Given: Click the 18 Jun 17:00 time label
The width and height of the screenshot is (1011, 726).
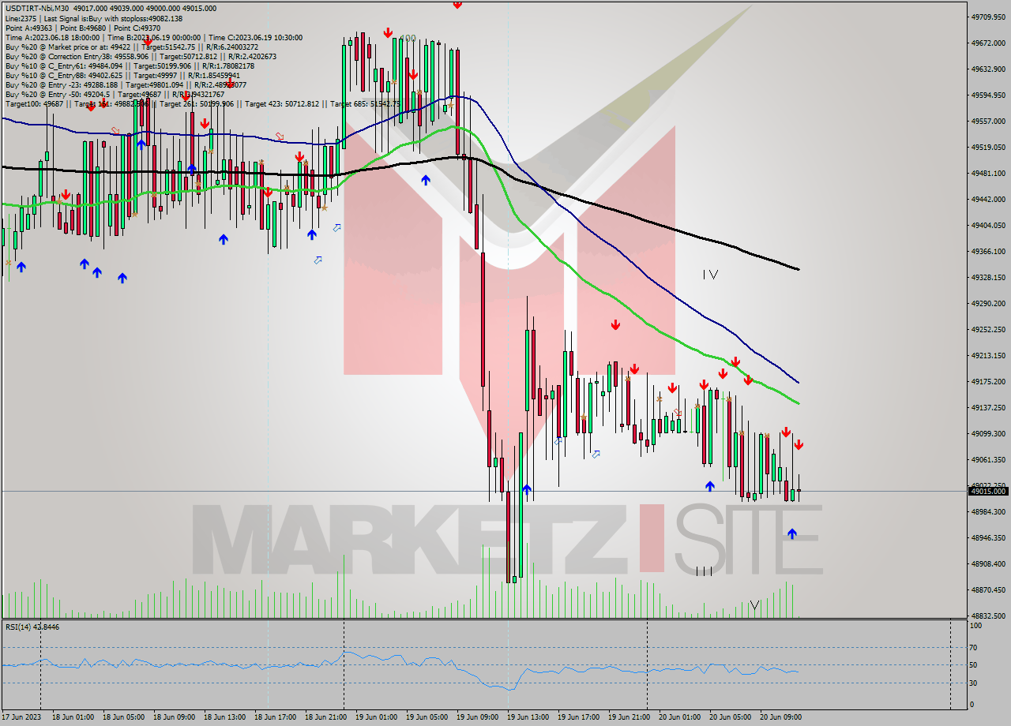Looking at the screenshot, I should tap(274, 717).
